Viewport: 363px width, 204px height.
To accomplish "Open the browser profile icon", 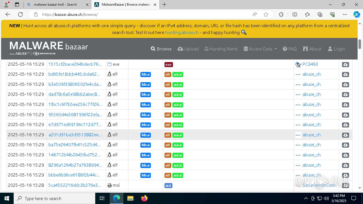I will 6,5.
